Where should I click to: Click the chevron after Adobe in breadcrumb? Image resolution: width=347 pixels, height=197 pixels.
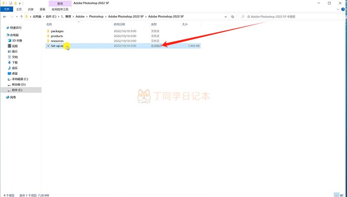(x=87, y=17)
